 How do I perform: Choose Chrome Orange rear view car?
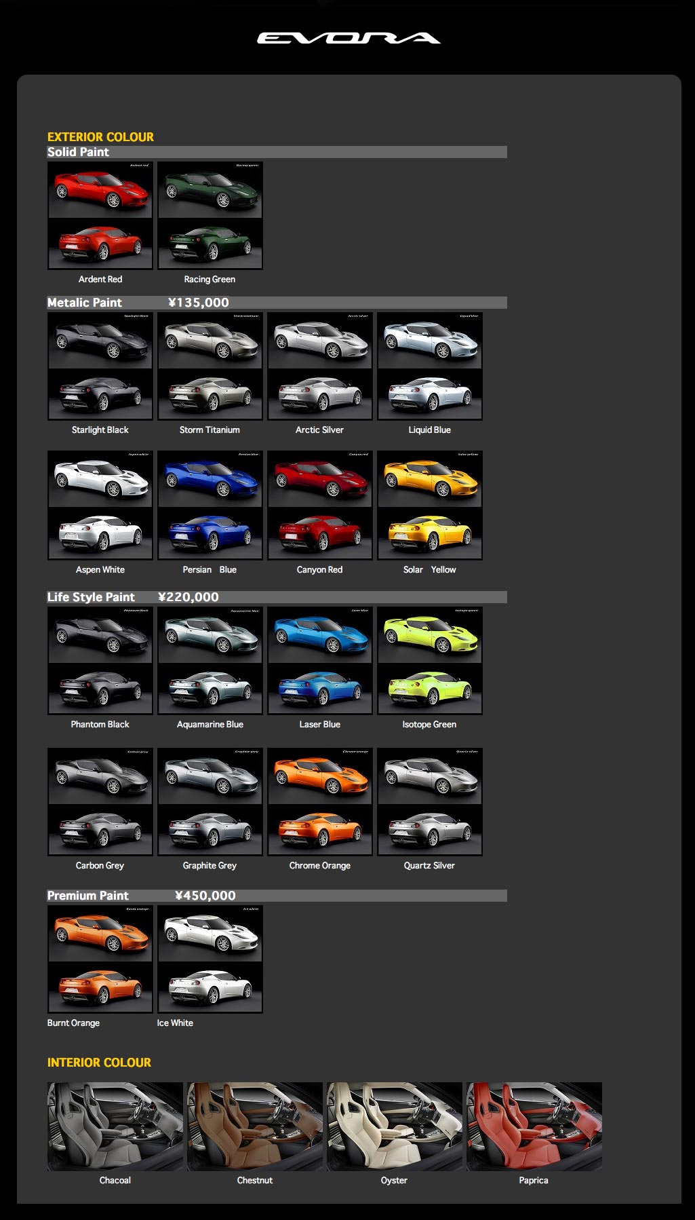pos(320,830)
